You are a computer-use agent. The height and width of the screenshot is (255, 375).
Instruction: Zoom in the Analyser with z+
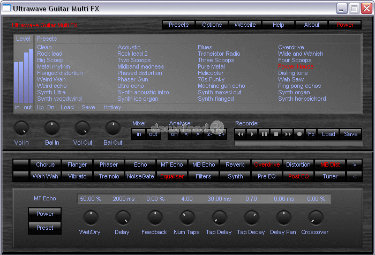pyautogui.click(x=221, y=134)
